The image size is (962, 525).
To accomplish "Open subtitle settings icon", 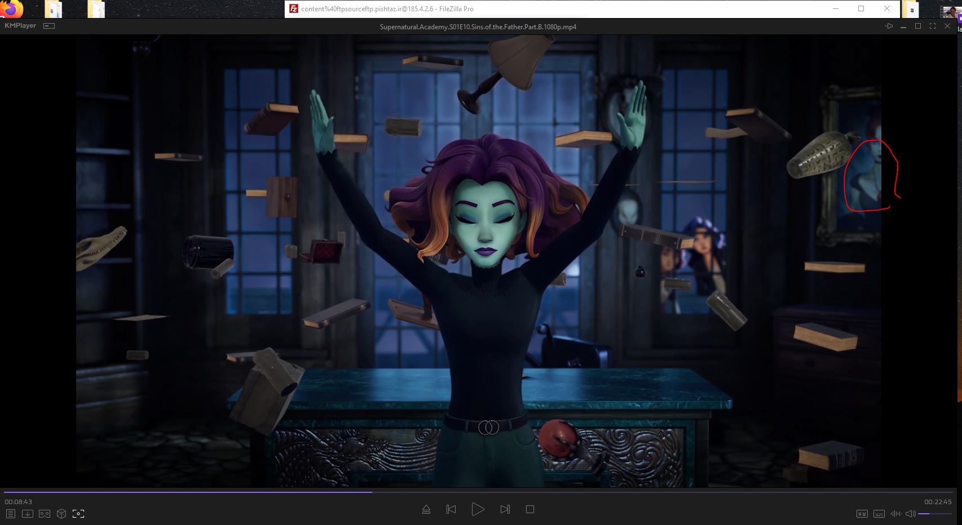I will tap(879, 514).
